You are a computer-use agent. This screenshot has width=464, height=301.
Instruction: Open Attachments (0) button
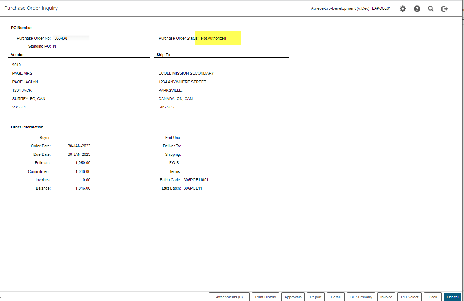tap(229, 297)
